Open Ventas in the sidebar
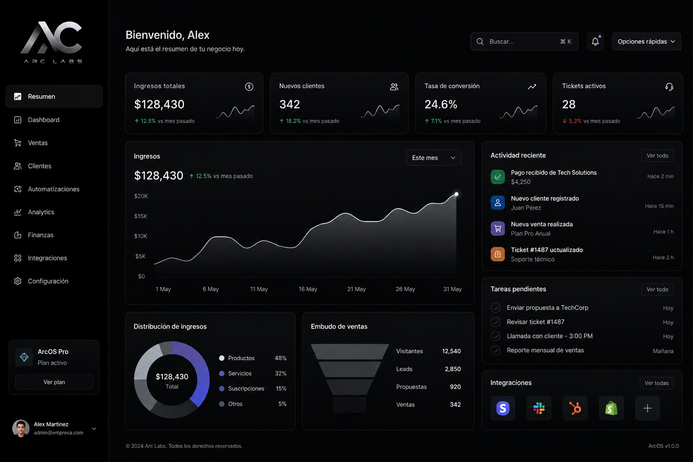 pyautogui.click(x=54, y=143)
